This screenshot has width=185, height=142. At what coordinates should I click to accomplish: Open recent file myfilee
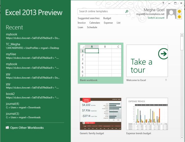(33, 56)
